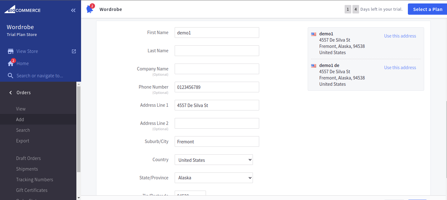This screenshot has width=447, height=200.
Task: Click the View Store link
Action: (x=27, y=51)
